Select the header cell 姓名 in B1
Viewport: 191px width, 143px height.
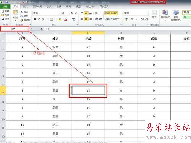[55, 39]
